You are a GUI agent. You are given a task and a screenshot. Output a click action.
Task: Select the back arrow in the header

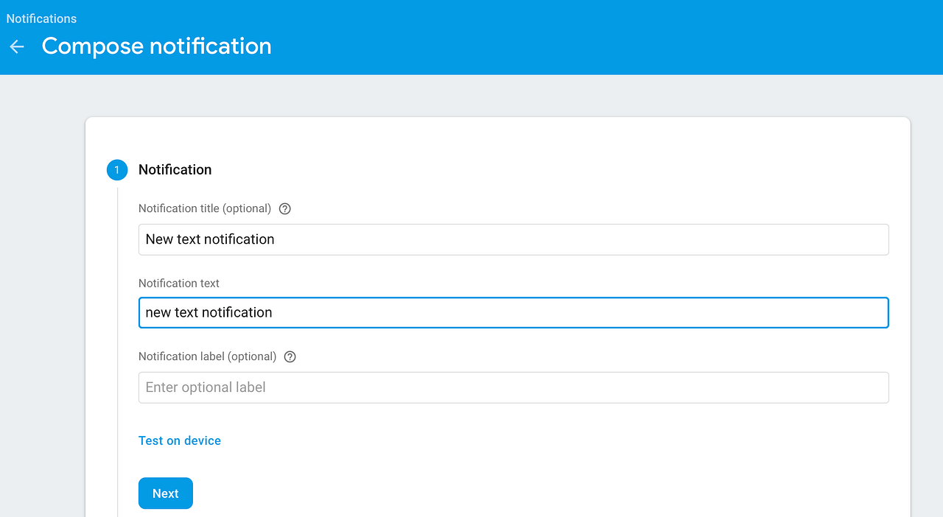(x=16, y=46)
